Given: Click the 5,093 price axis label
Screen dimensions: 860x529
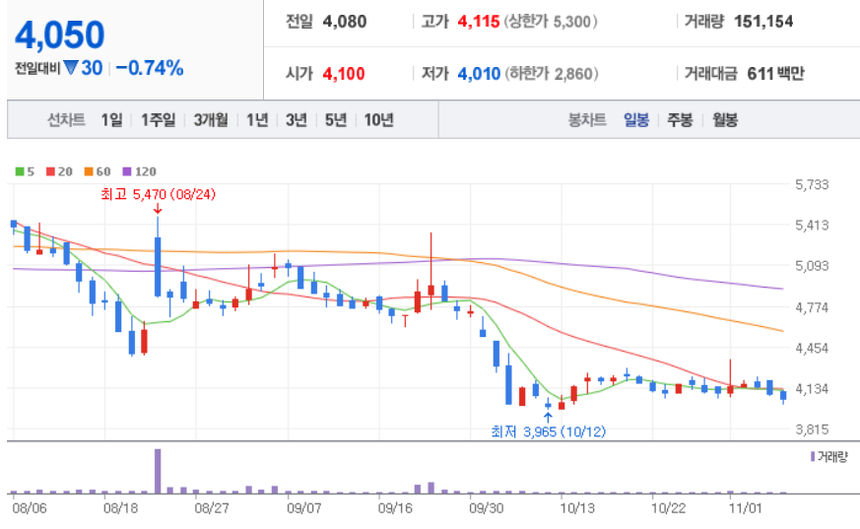Looking at the screenshot, I should click(812, 266).
